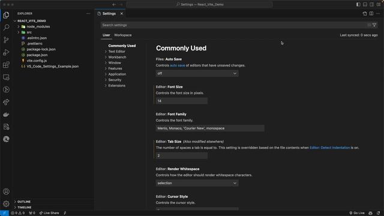Expand the Application settings category
The width and height of the screenshot is (384, 216).
tap(106, 74)
